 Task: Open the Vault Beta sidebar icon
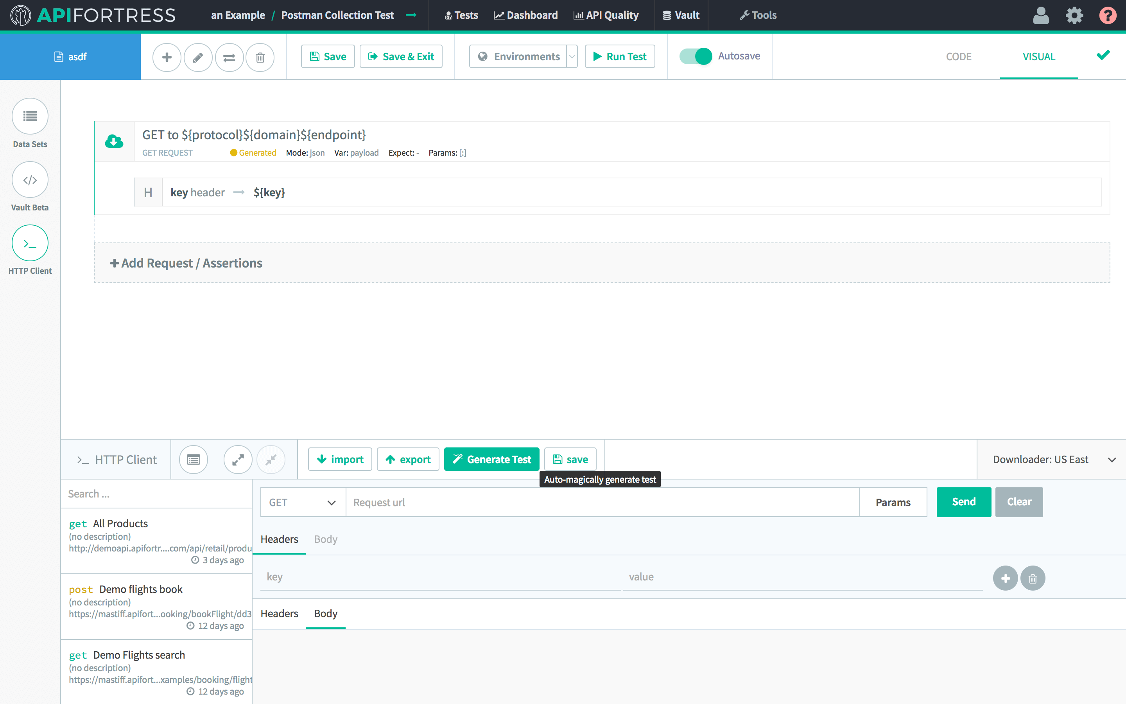tap(30, 180)
